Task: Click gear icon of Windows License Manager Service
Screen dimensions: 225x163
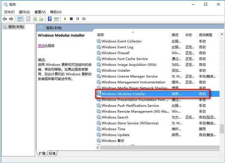Action: [x=99, y=76]
